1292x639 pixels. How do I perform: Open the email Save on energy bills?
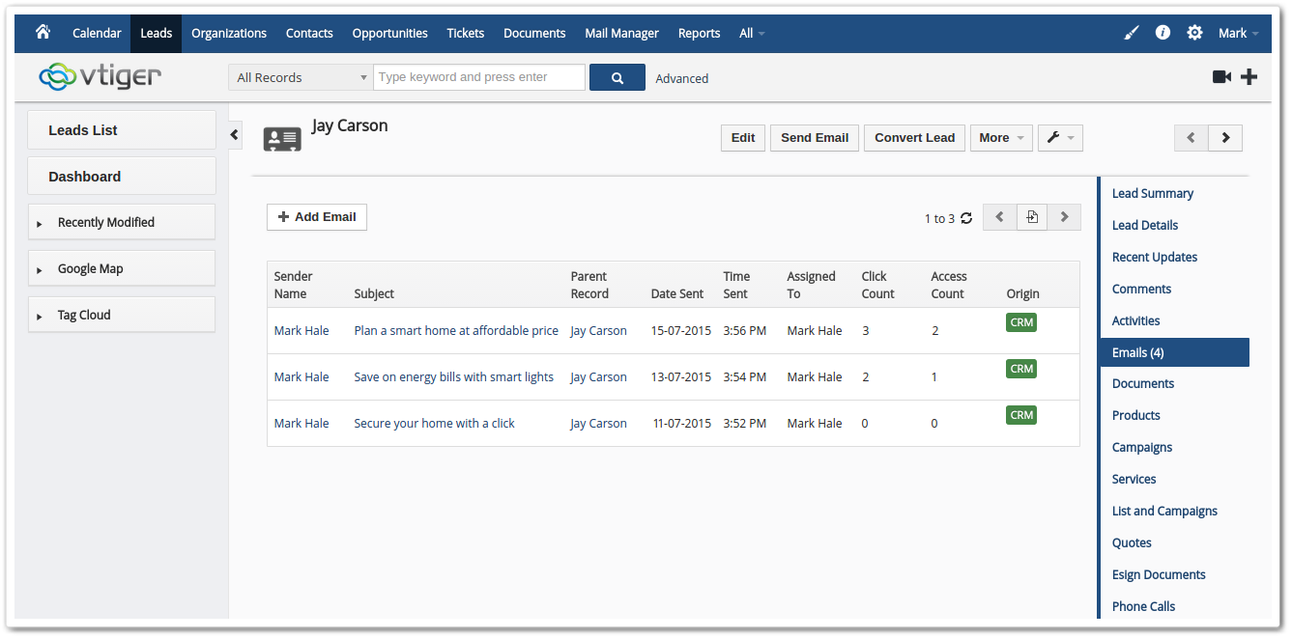[453, 376]
